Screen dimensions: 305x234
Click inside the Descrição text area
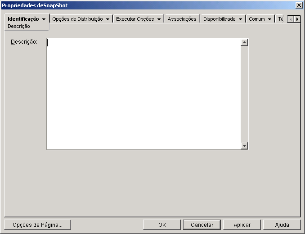pos(144,94)
